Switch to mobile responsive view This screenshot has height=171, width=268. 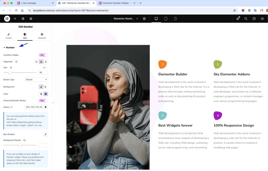pos(175,19)
